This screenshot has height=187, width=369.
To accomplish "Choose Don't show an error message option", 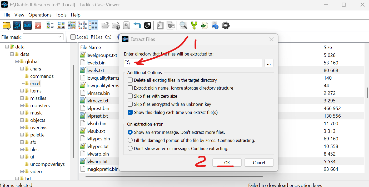I will coord(130,148).
